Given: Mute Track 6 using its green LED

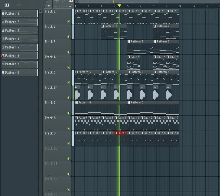Looking at the screenshot, I should coord(69,98).
